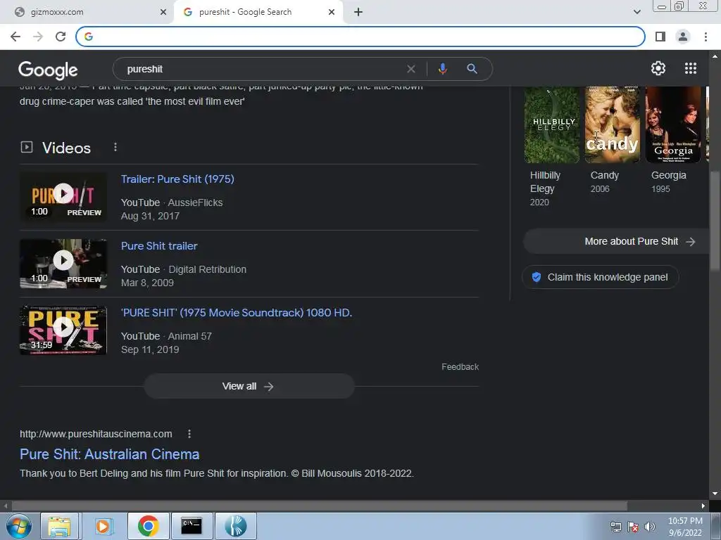
Task: Open Google quick settings gear
Action: (658, 68)
